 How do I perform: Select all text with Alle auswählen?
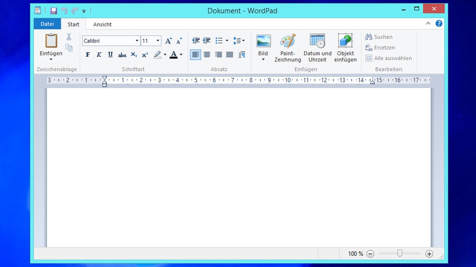click(x=389, y=58)
